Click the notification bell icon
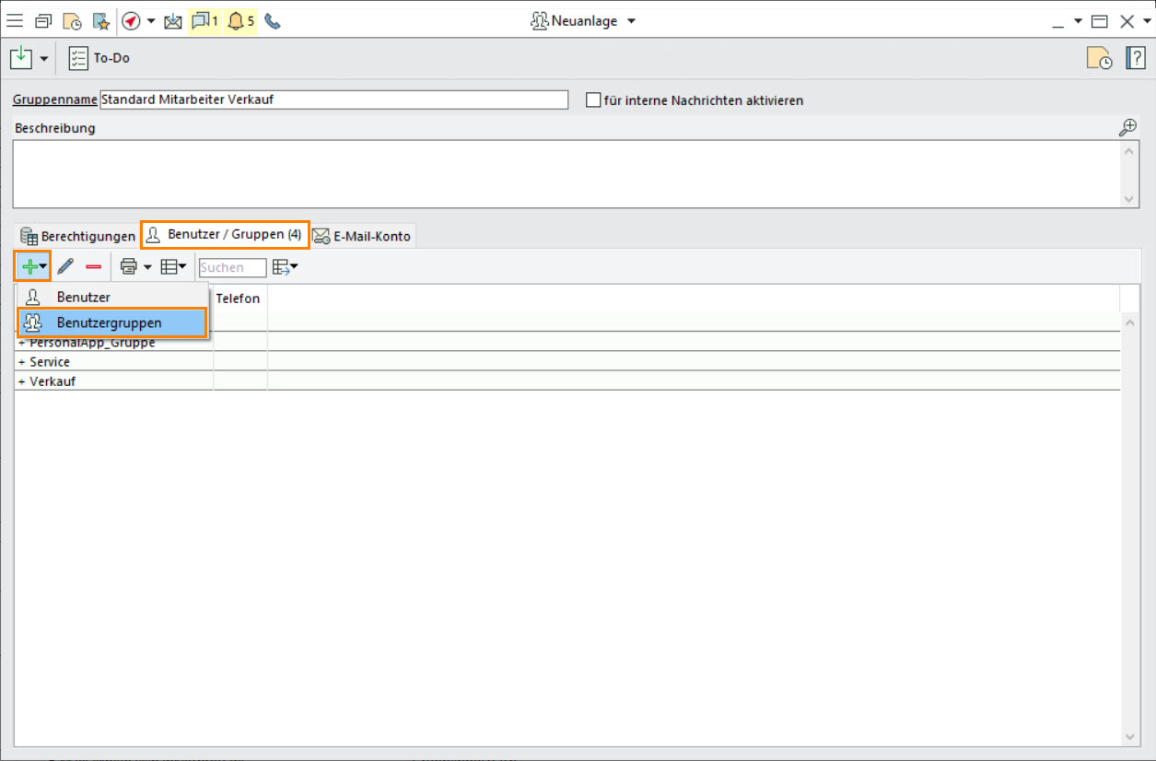 pos(236,21)
